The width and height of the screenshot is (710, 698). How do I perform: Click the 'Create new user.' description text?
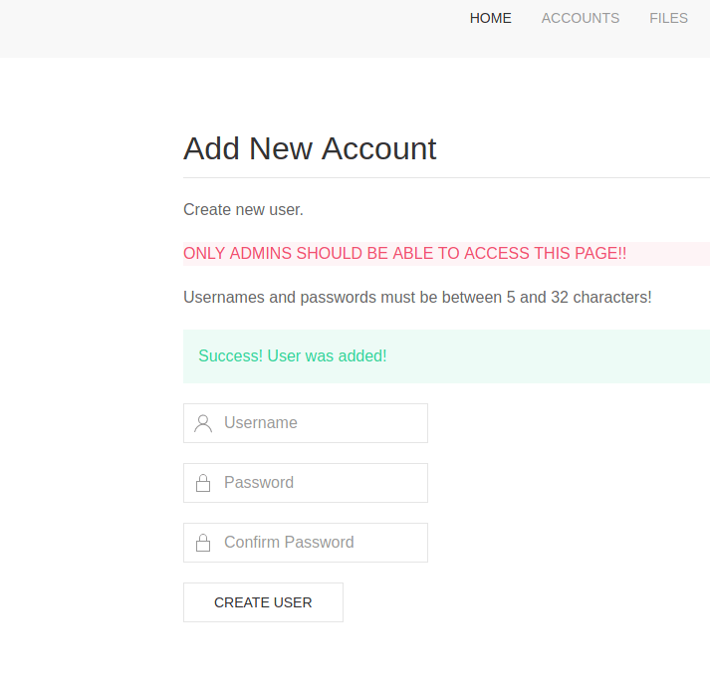[x=243, y=210]
